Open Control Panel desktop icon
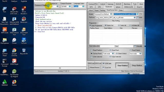Image resolution: width=164 pixels, height=92 pixels. (x=5, y=52)
